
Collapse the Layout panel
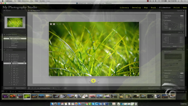(184, 32)
